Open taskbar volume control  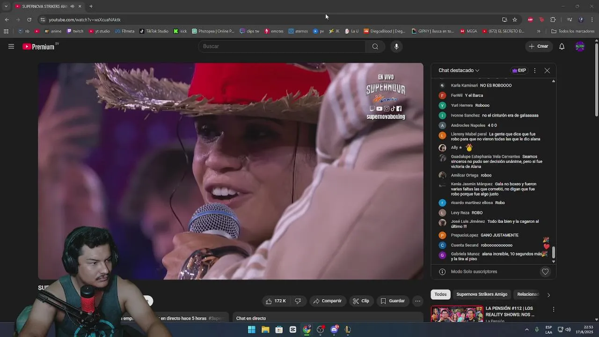[x=568, y=330]
